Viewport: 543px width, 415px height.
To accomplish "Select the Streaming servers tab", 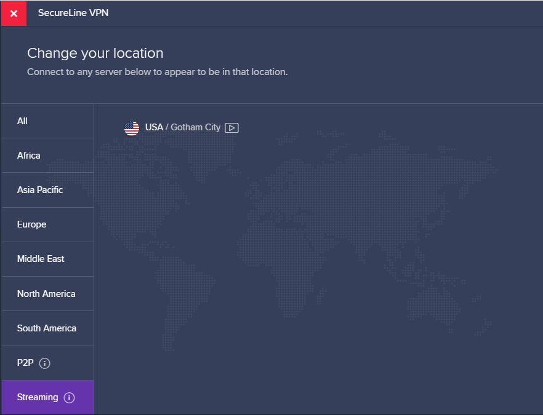I will [x=47, y=397].
